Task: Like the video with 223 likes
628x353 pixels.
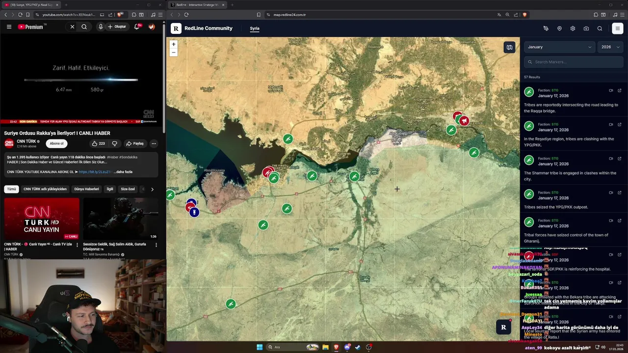Action: click(x=98, y=144)
